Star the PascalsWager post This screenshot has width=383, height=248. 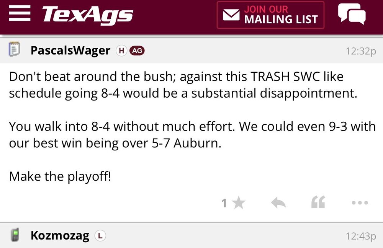click(x=239, y=203)
